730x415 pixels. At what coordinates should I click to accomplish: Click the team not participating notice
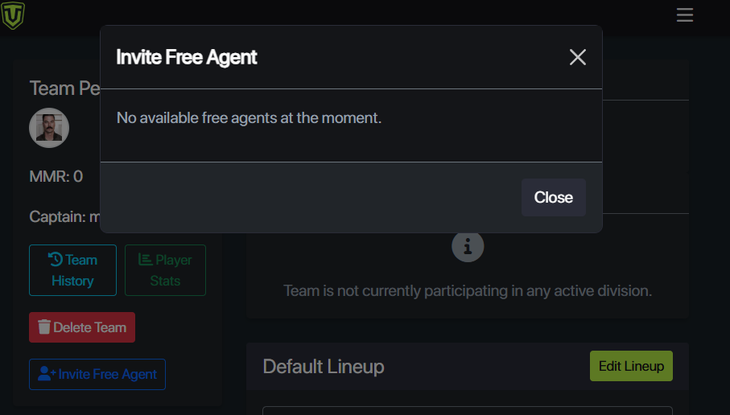(x=468, y=290)
